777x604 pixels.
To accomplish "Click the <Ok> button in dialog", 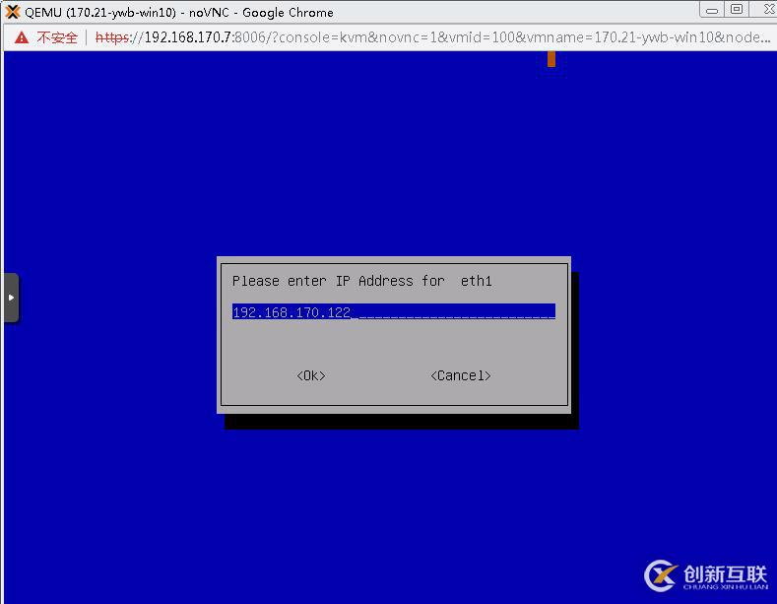I will click(310, 375).
